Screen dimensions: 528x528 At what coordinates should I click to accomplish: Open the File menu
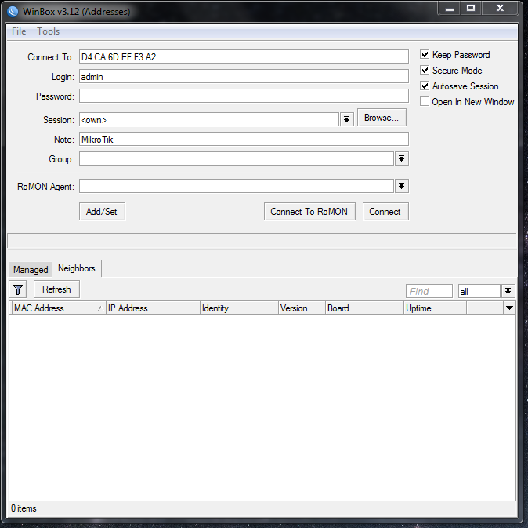[19, 31]
